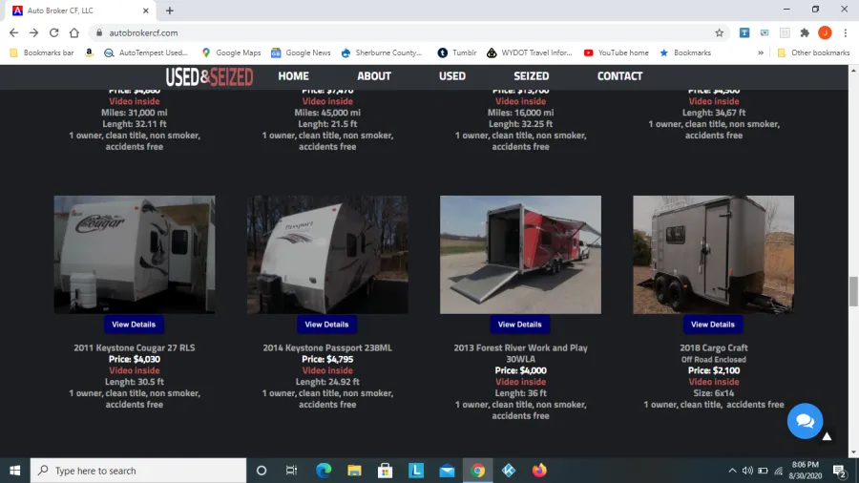Image resolution: width=859 pixels, height=483 pixels.
Task: Open the CONTACT page
Action: click(x=619, y=76)
